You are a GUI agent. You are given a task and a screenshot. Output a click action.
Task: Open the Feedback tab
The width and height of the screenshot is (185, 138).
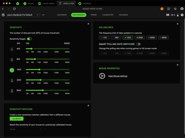(x=85, y=3)
